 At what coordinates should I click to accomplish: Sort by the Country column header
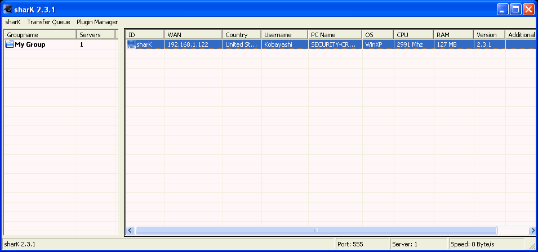[x=242, y=35]
